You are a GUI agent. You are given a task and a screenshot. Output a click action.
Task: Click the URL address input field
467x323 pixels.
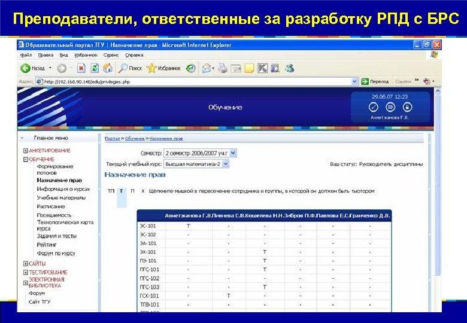coord(196,81)
